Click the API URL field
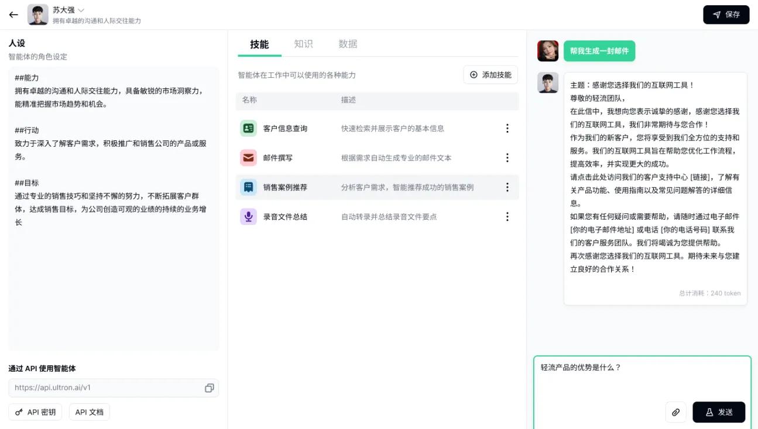Screen dimensions: 758x429 [x=114, y=388]
